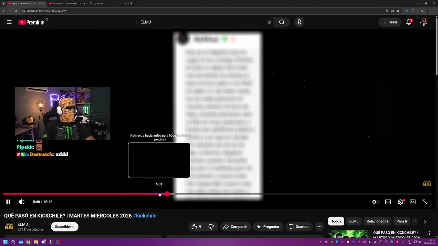Viewport: 438px width, 246px height.
Task: Open the Preguntar AI assistant
Action: (x=268, y=227)
